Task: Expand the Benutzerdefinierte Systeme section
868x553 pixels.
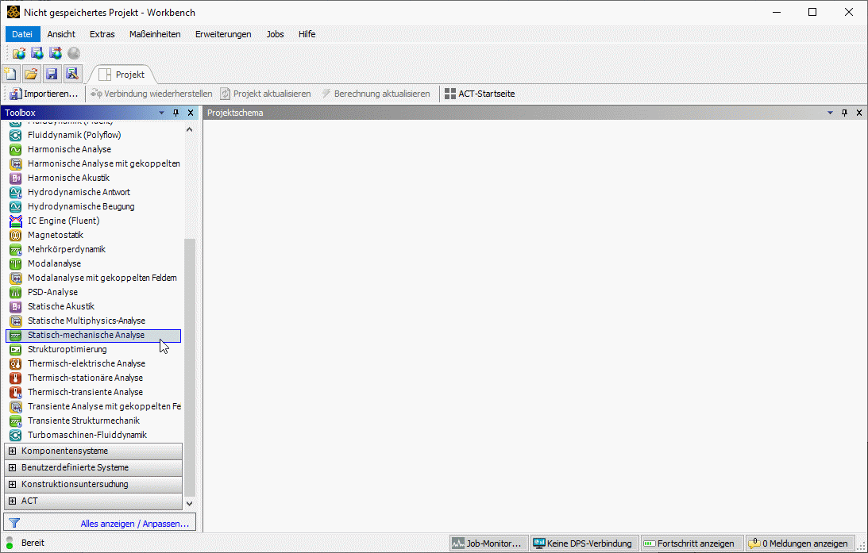Action: (x=12, y=467)
